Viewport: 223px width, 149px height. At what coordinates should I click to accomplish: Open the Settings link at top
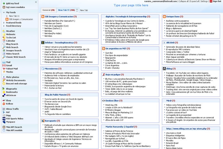click(204, 1)
